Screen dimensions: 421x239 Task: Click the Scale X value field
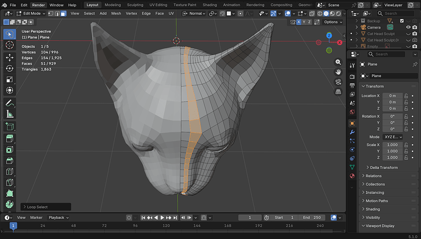click(392, 145)
